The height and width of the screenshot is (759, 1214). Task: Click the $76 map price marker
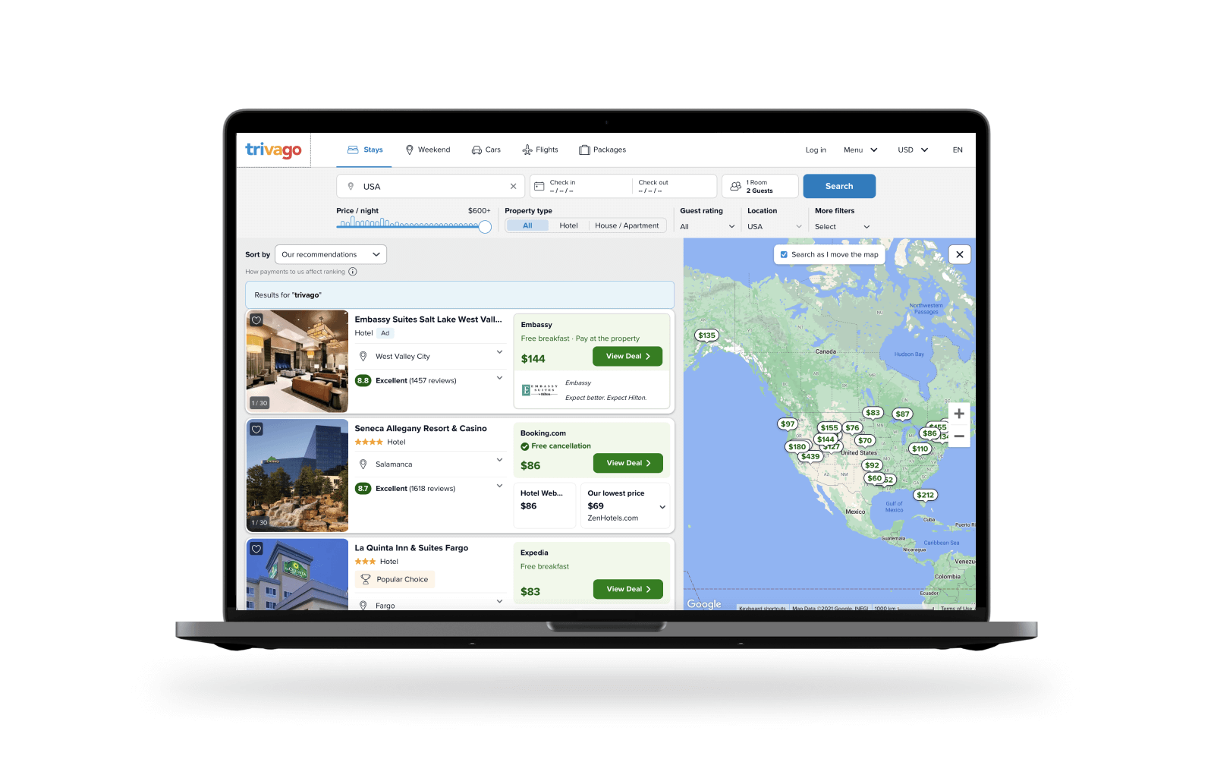pos(853,427)
